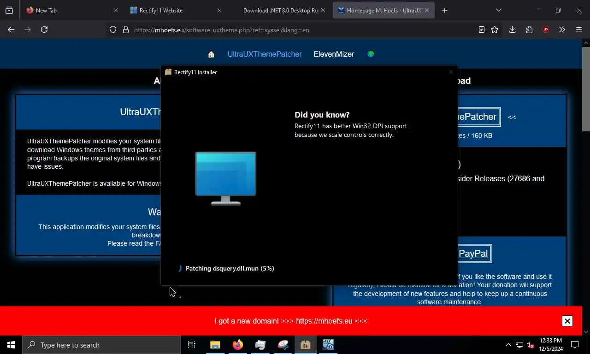Close the Download .NET 8.0 tab
590x354 pixels.
(323, 10)
